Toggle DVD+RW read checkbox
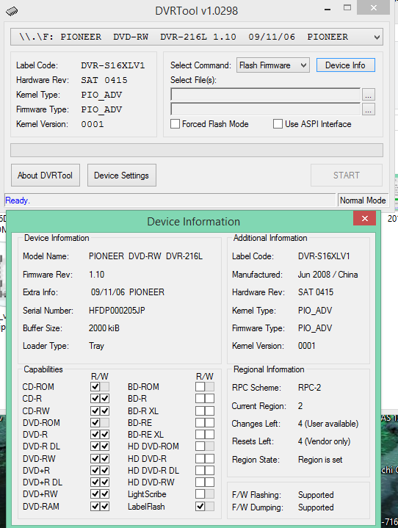Viewport: 398px width, 528px height. 95,494
